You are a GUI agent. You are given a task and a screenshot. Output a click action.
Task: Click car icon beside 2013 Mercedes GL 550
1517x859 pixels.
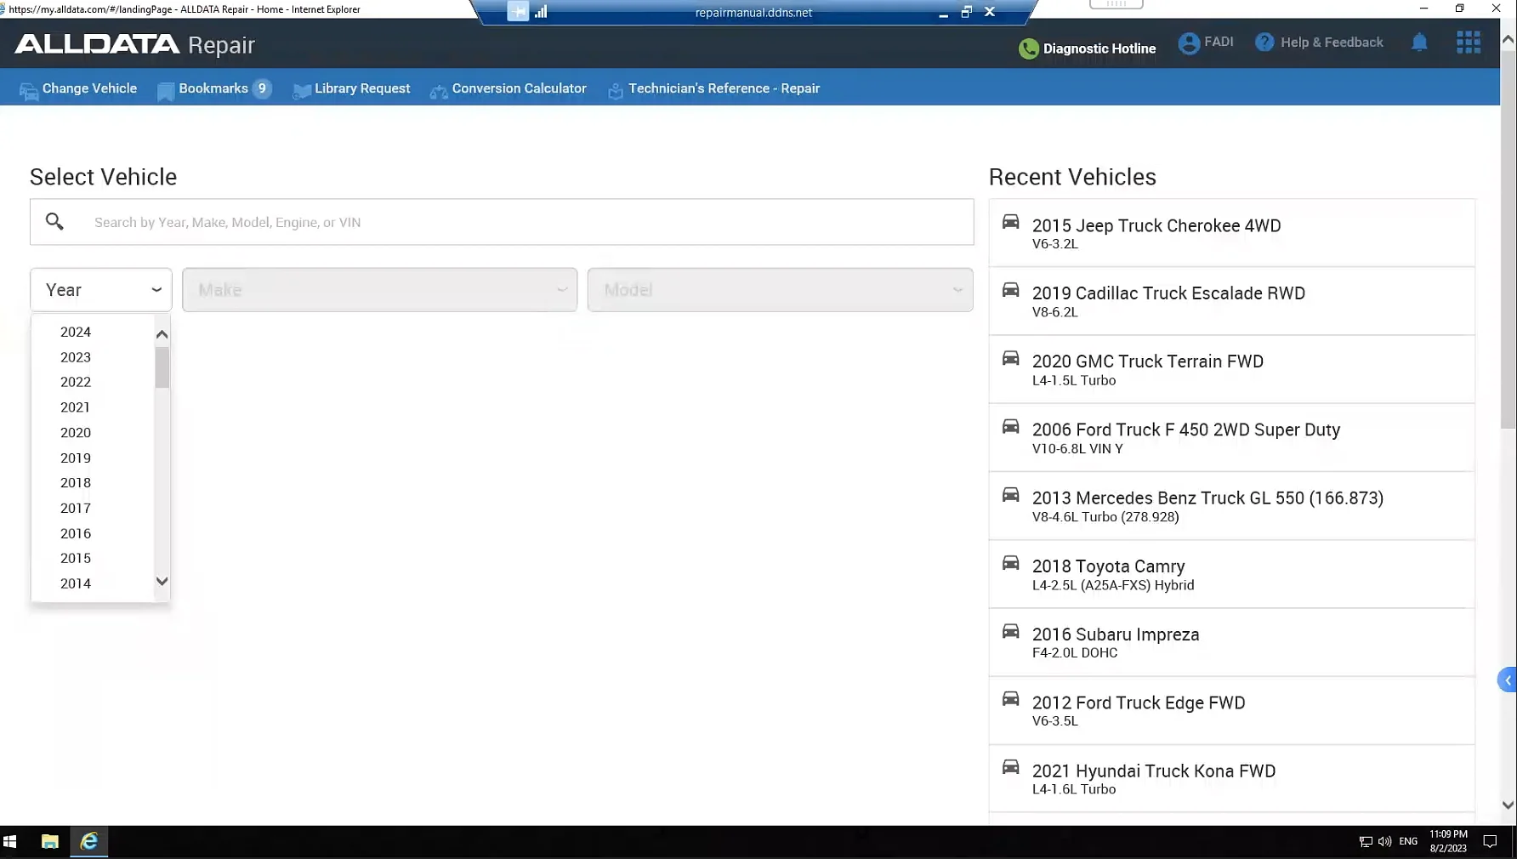coord(1010,494)
